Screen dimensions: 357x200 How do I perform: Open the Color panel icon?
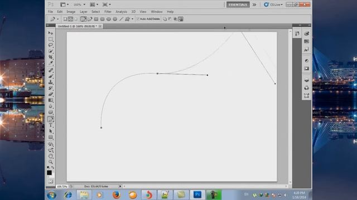tap(306, 33)
